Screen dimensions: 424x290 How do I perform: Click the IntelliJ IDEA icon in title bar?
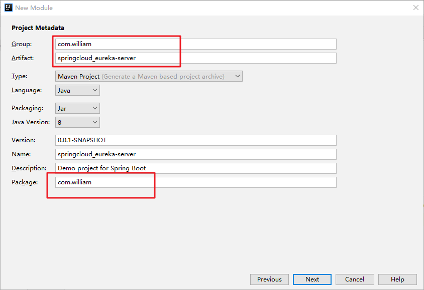coord(9,8)
